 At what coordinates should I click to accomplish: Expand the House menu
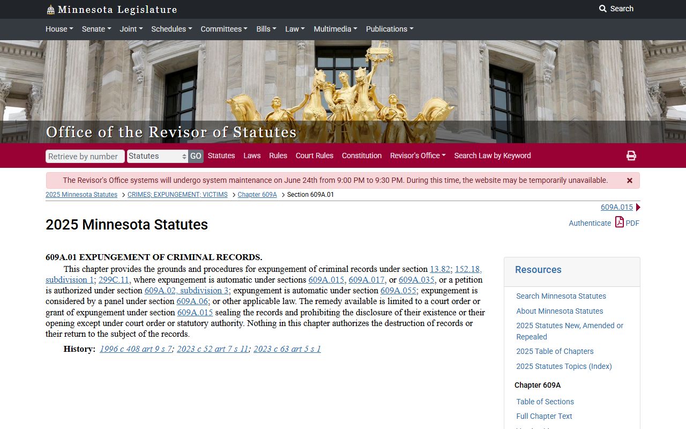pos(59,29)
